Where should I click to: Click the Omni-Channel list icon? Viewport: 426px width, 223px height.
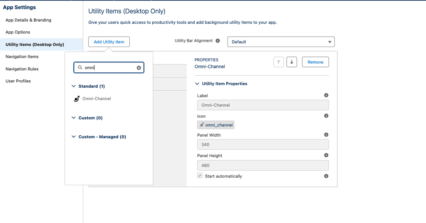point(77,99)
